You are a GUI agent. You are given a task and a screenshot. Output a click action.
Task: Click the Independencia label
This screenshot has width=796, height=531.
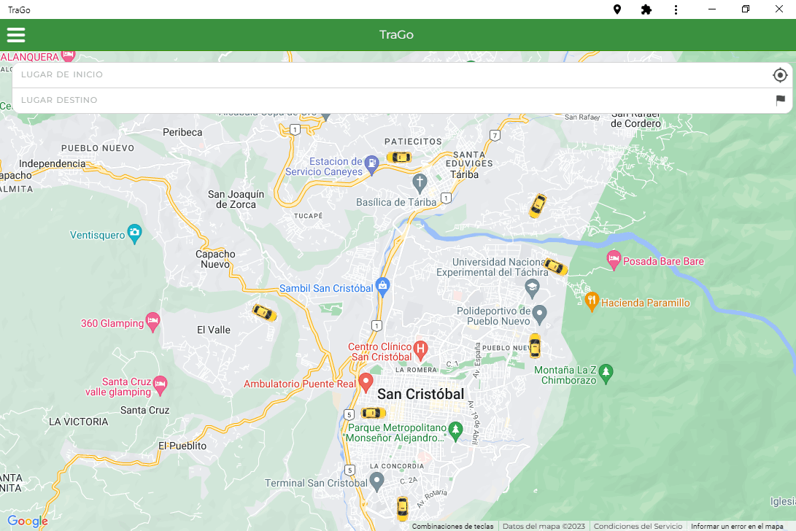(x=53, y=163)
